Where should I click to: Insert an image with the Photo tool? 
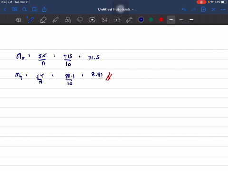[x=104, y=20]
